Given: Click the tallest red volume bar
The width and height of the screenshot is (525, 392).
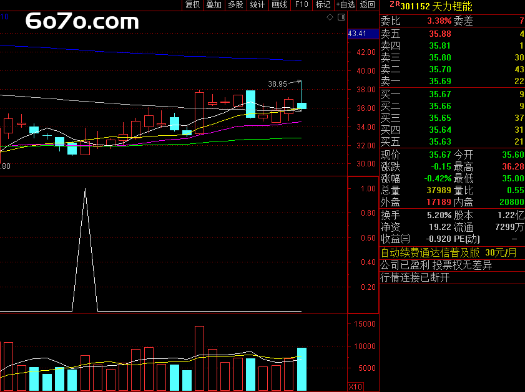Looking at the screenshot, I should click(199, 358).
